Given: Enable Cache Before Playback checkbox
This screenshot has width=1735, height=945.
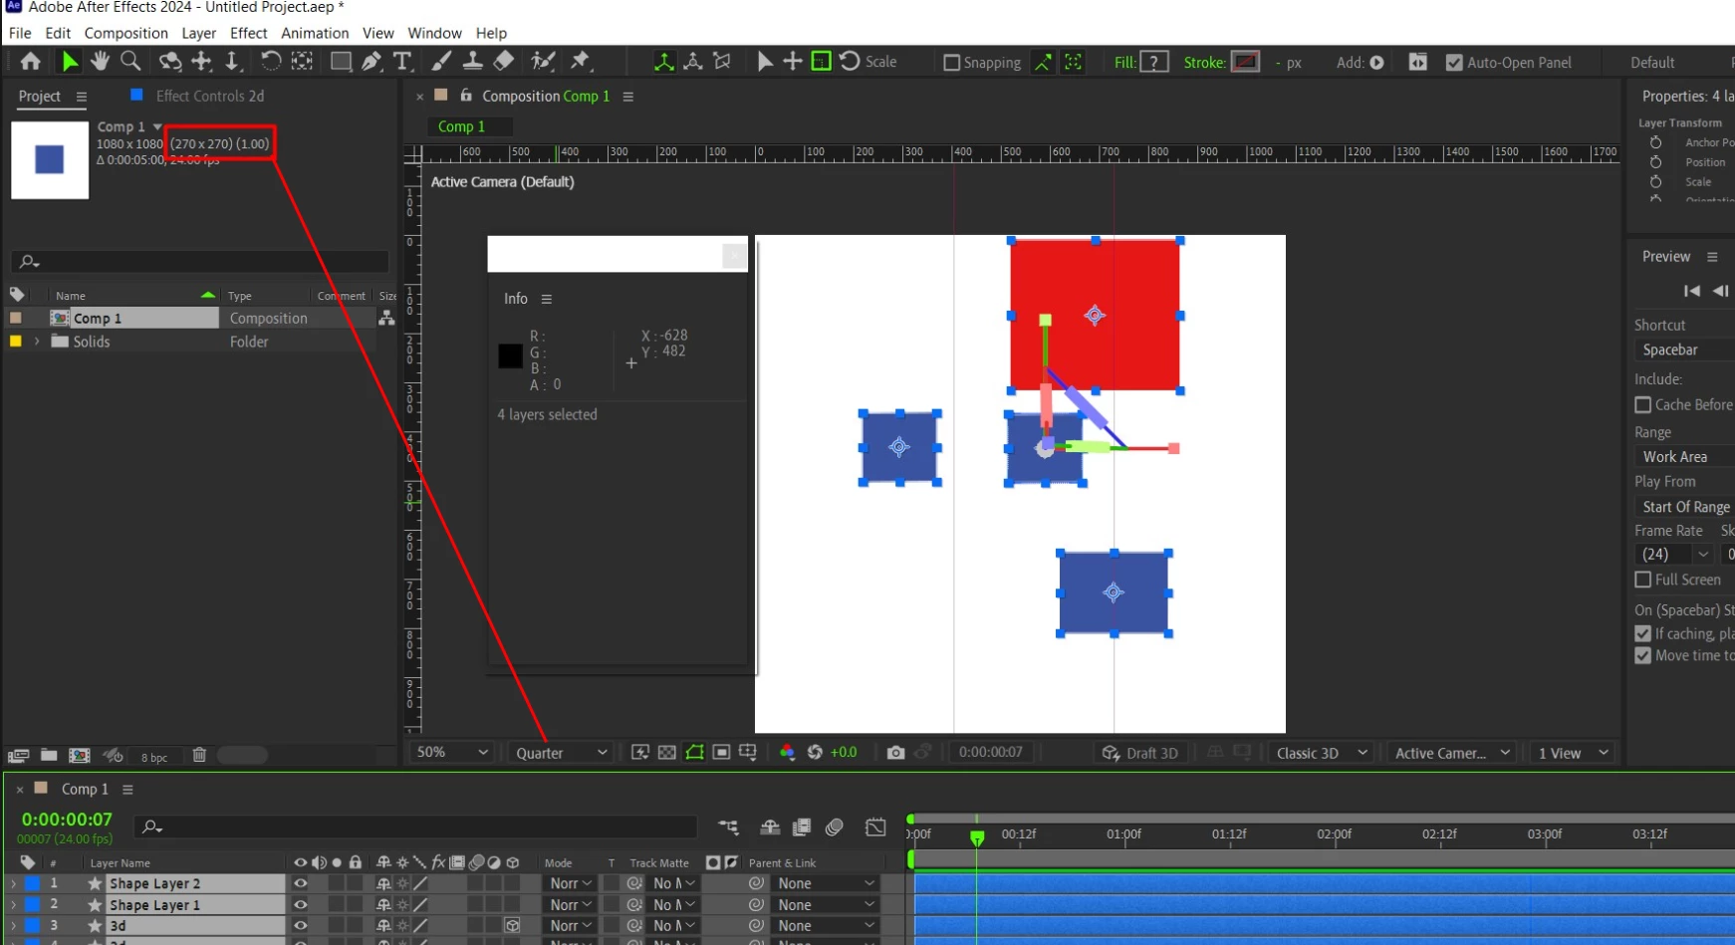Looking at the screenshot, I should (x=1643, y=405).
